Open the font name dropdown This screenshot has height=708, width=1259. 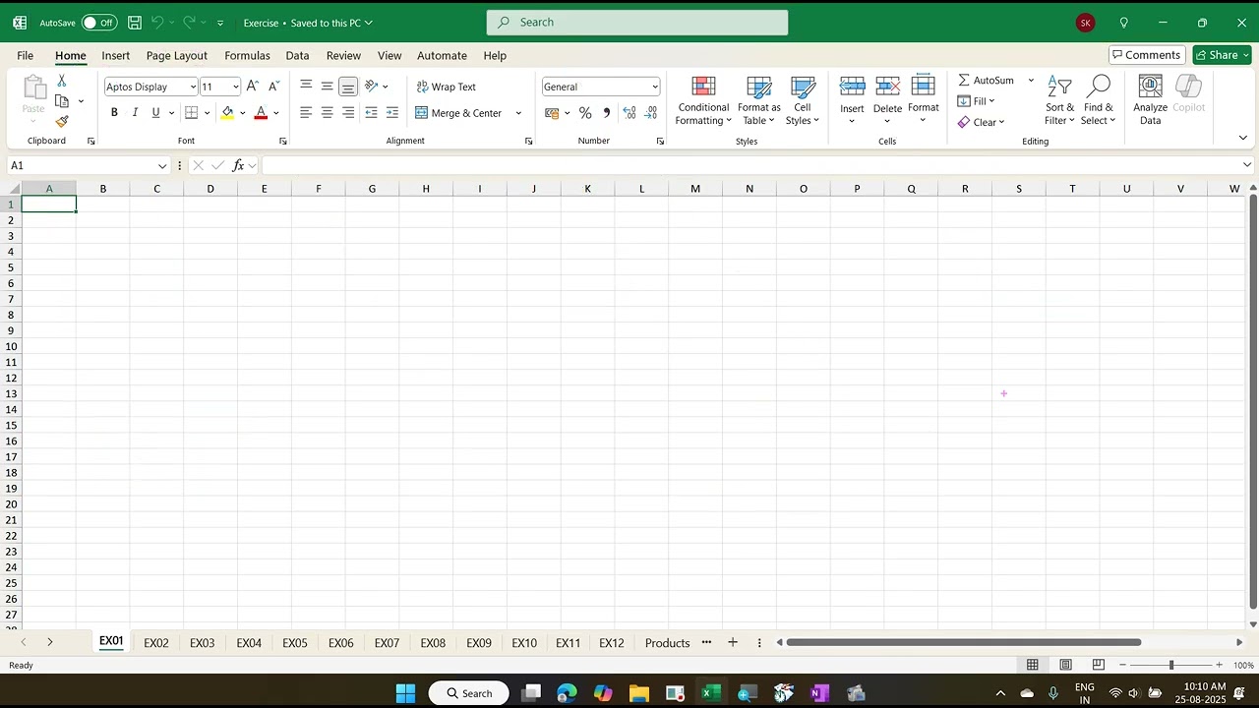(x=193, y=87)
